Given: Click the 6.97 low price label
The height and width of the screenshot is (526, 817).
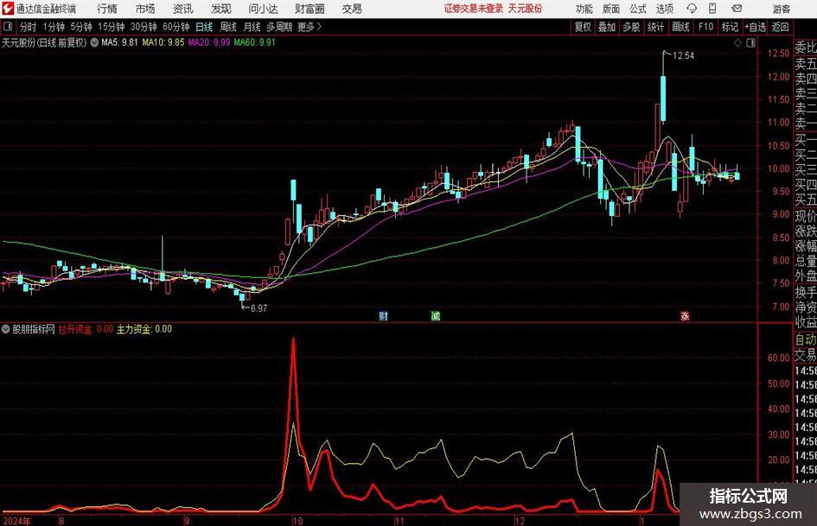Looking at the screenshot, I should coord(259,308).
